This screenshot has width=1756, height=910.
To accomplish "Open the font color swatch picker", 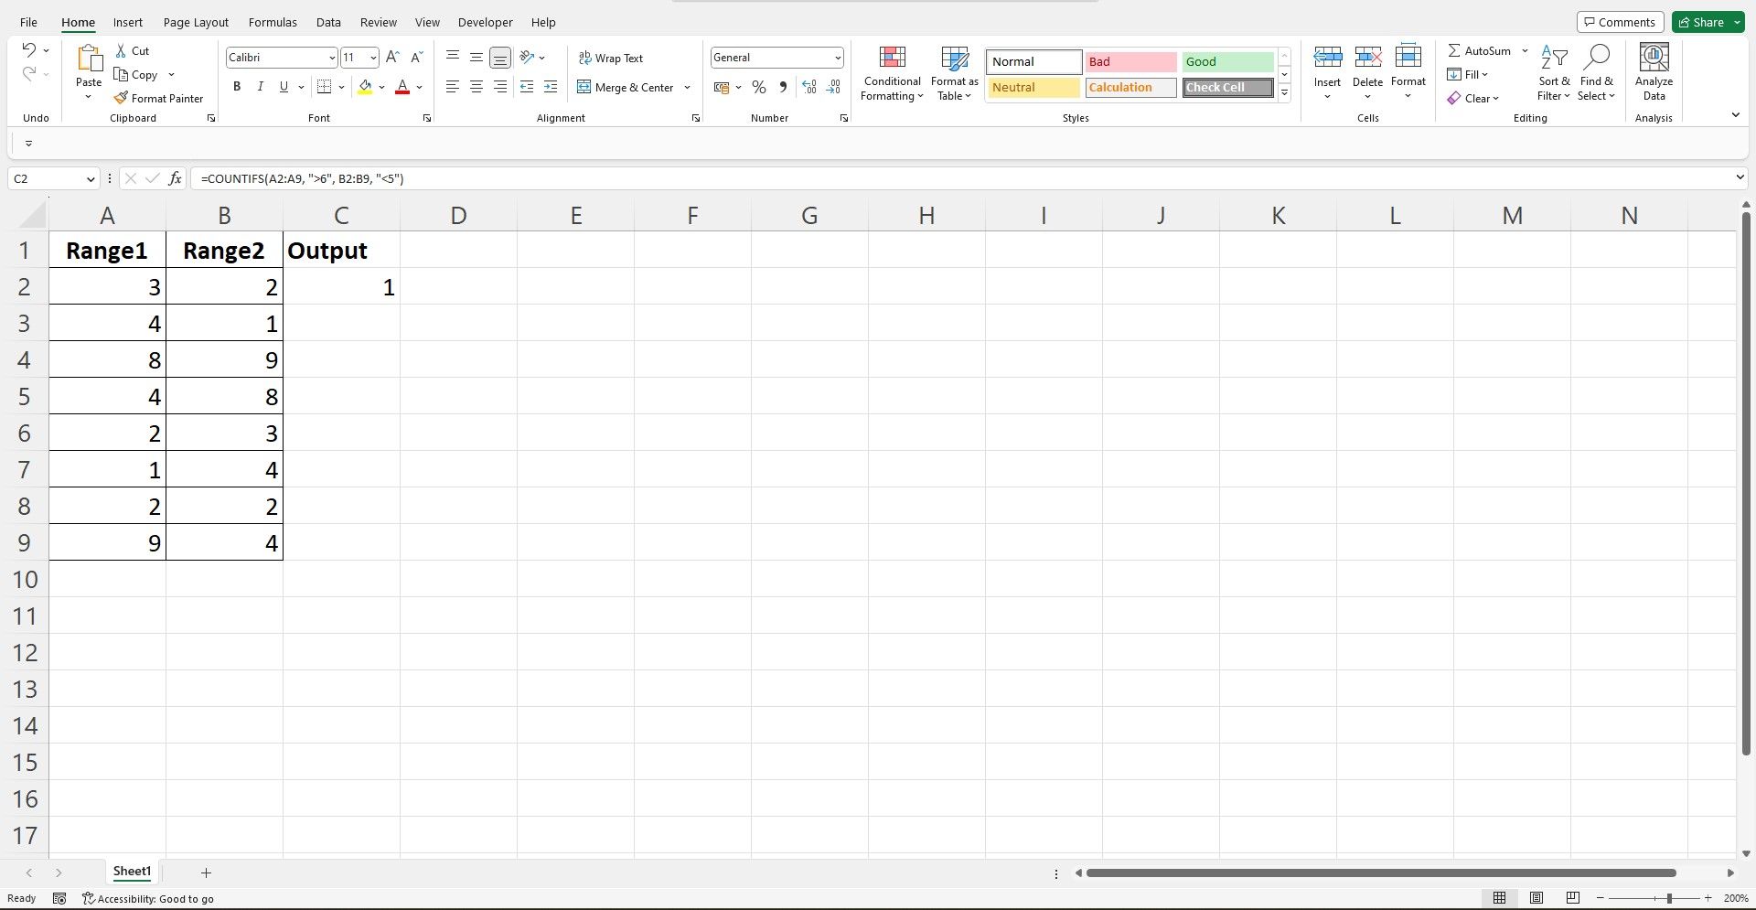I will (418, 88).
